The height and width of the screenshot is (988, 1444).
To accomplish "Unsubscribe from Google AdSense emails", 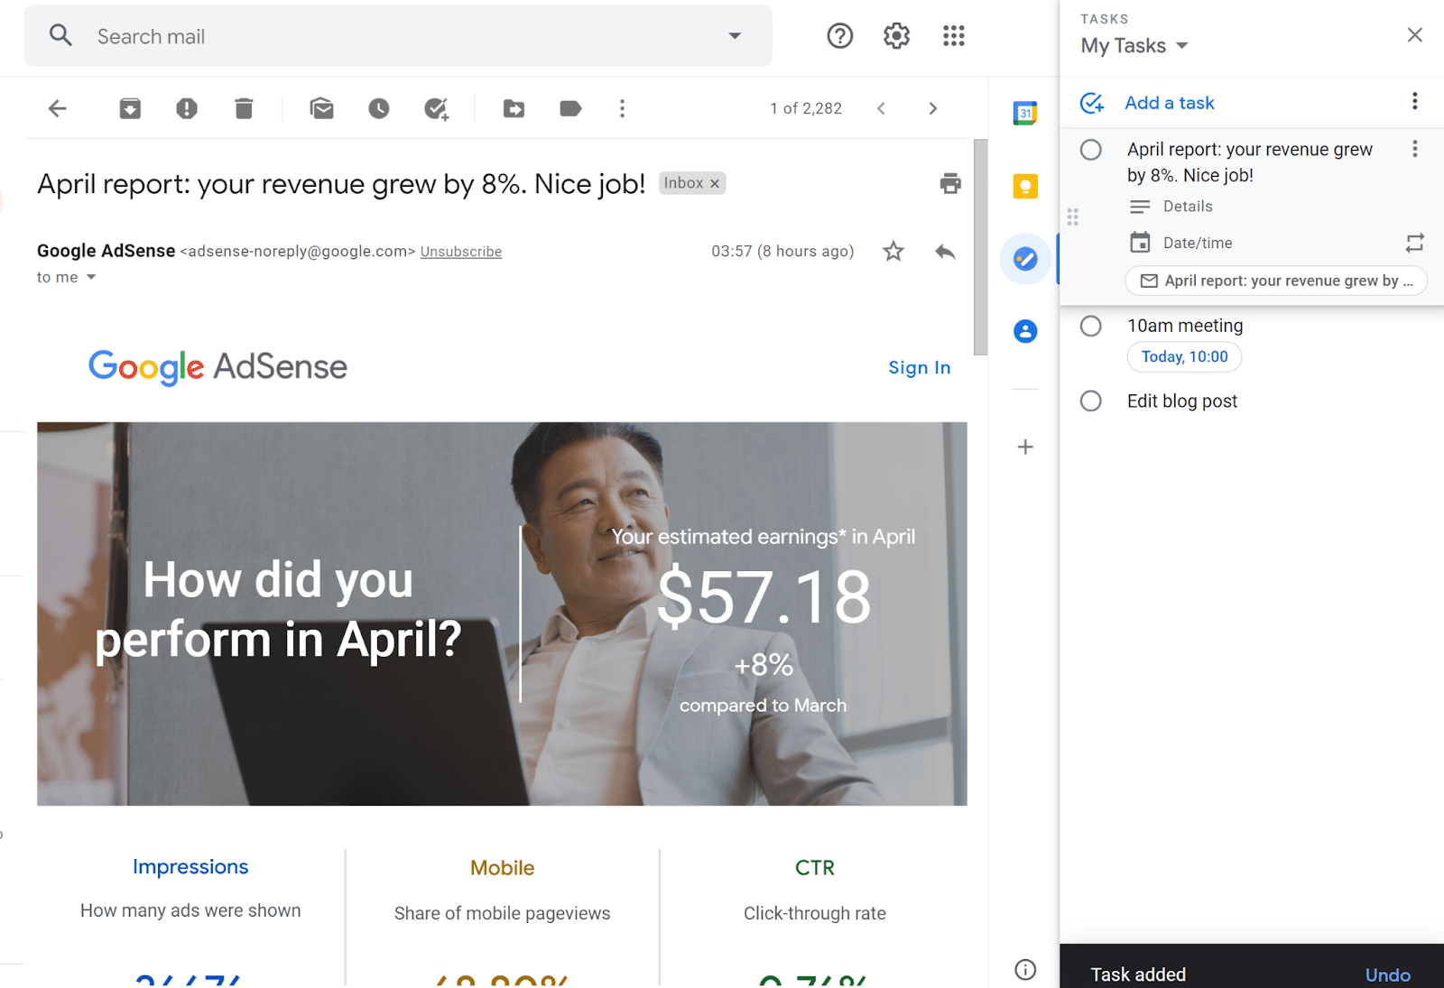I will [461, 251].
